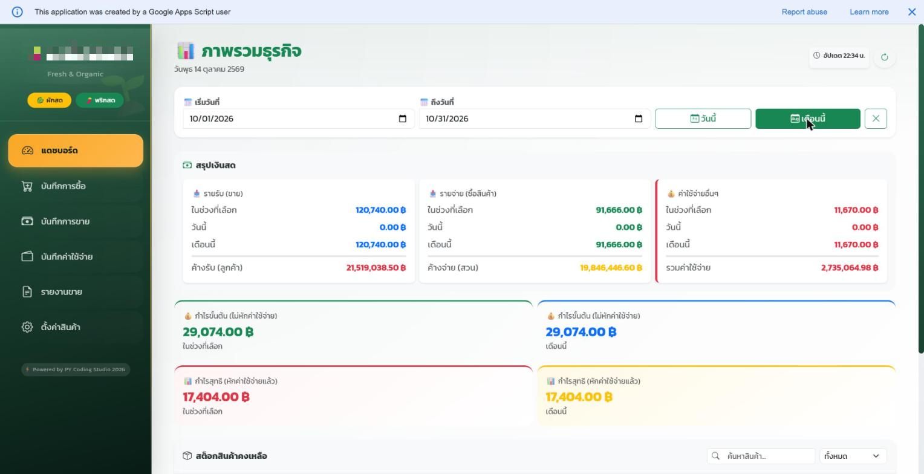Dismiss the Google Apps Script banner
Image resolution: width=924 pixels, height=474 pixels.
coord(912,11)
